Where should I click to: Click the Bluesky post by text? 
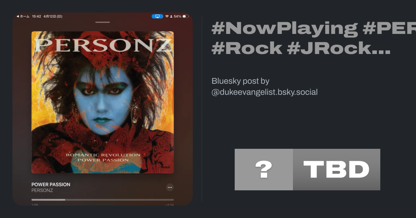pyautogui.click(x=240, y=81)
